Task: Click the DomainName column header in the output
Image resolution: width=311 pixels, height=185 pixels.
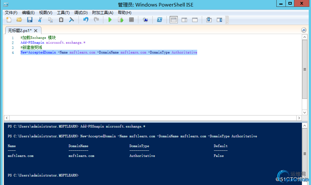Action: click(x=78, y=146)
